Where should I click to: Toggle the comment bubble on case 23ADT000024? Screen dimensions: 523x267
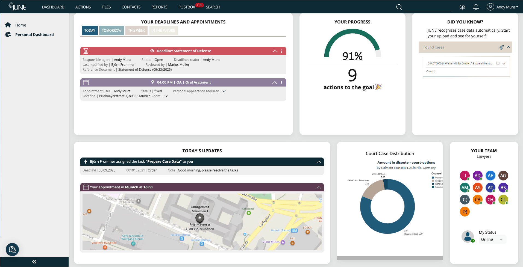coord(498,63)
